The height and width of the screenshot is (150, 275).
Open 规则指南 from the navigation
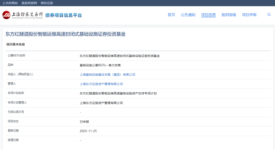(x=229, y=15)
